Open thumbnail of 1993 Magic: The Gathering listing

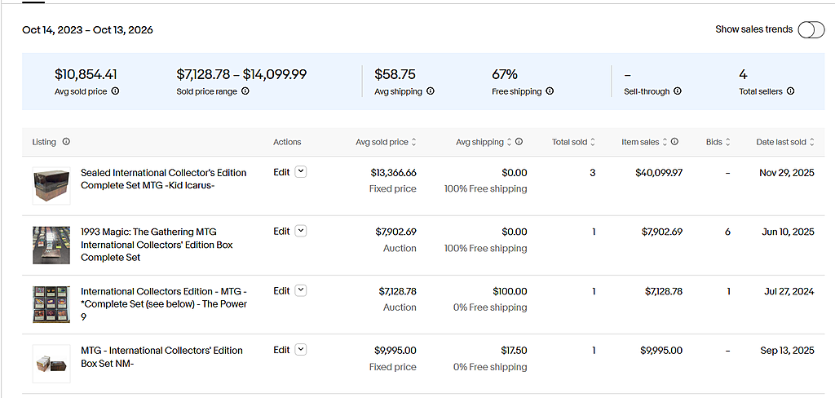tap(51, 245)
